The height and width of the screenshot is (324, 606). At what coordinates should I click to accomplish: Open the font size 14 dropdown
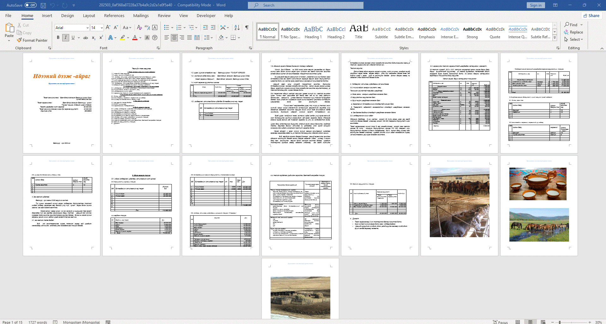[x=102, y=28]
